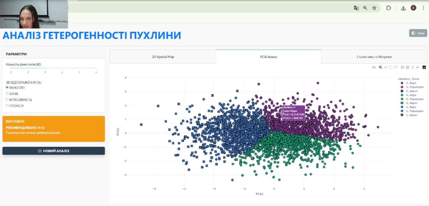The width and height of the screenshot is (429, 206).
Task: Download plot as PNG camera icon
Action: click(x=374, y=67)
